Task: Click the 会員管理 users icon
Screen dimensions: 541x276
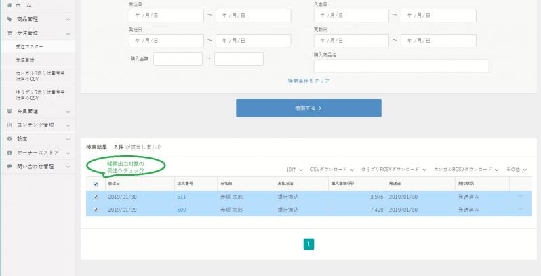Action: tap(9, 111)
